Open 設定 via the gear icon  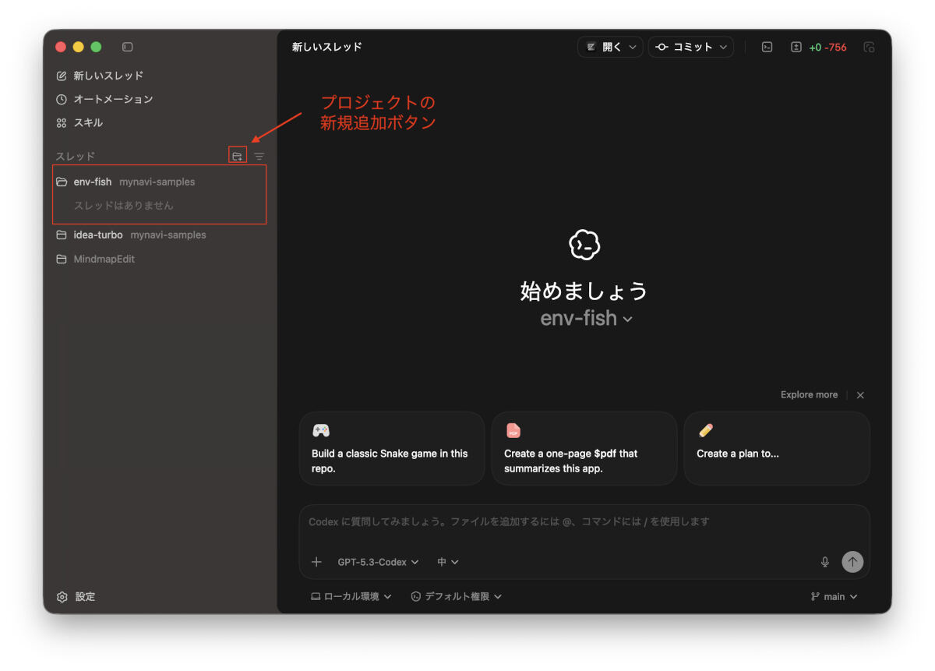coord(62,596)
